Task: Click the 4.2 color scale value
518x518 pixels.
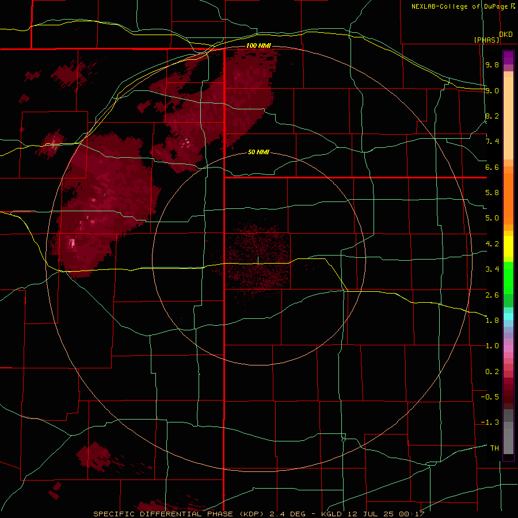Action: pos(492,244)
